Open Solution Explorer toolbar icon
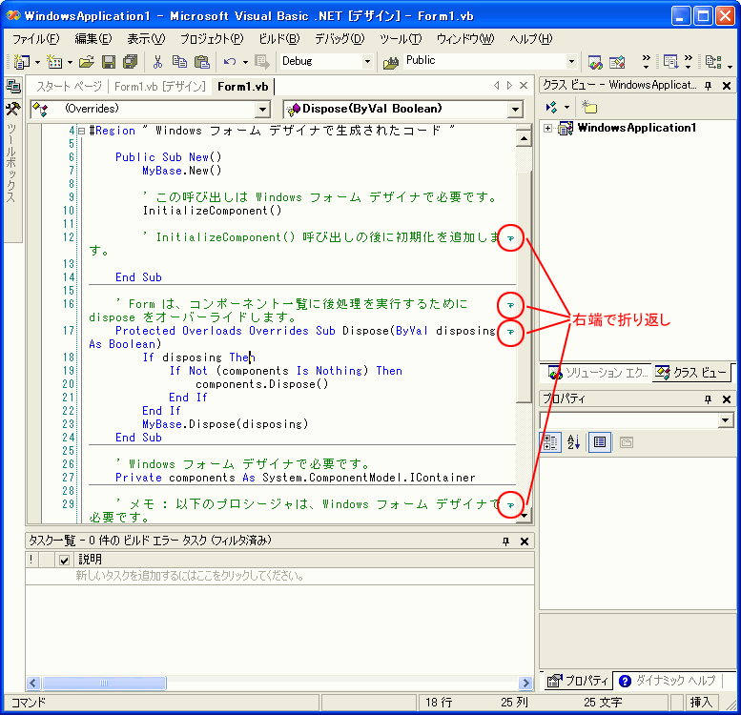 coord(595,62)
